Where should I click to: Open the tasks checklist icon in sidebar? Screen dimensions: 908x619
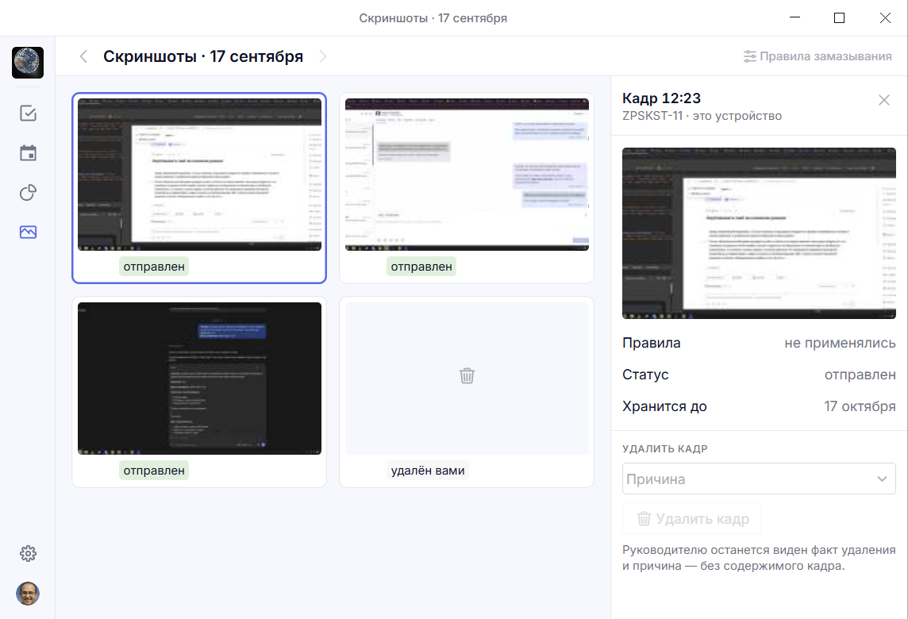28,113
